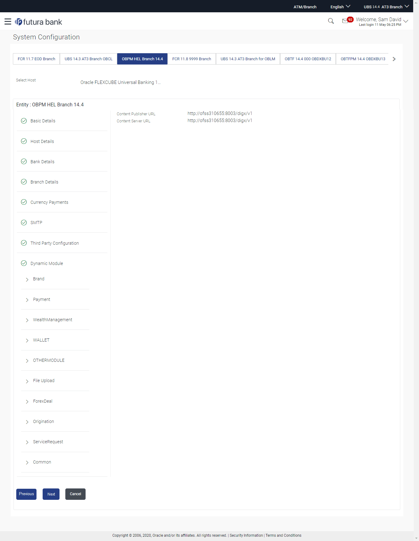Expand the Payment chevron
Viewport: 419px width, 541px height.
click(27, 300)
